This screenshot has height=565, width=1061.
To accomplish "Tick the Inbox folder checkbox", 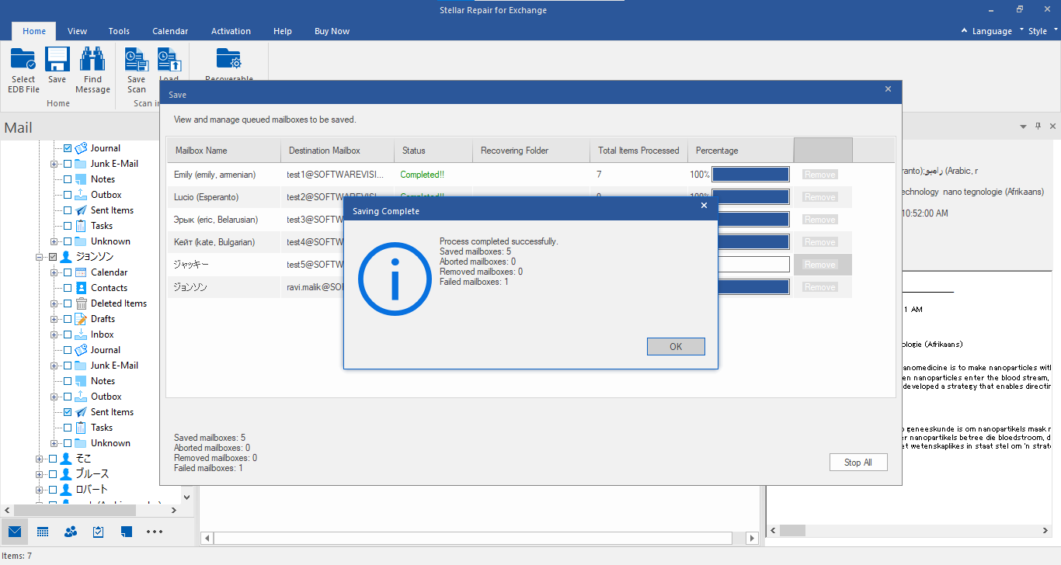I will click(x=68, y=334).
